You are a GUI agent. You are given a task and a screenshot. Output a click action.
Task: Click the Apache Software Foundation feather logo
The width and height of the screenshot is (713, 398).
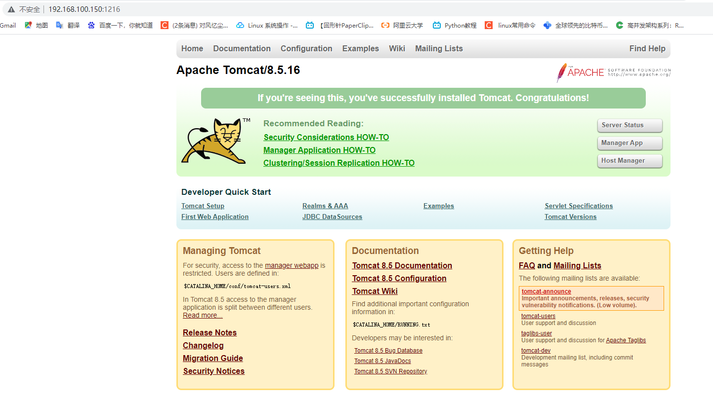[x=613, y=72]
